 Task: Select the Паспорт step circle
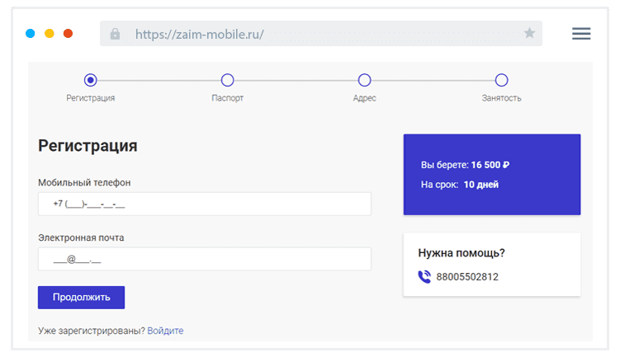point(227,80)
